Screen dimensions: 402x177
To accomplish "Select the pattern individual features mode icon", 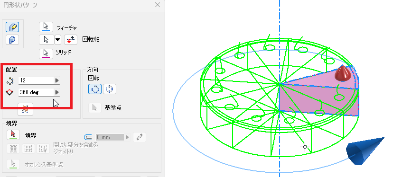I will (12, 27).
